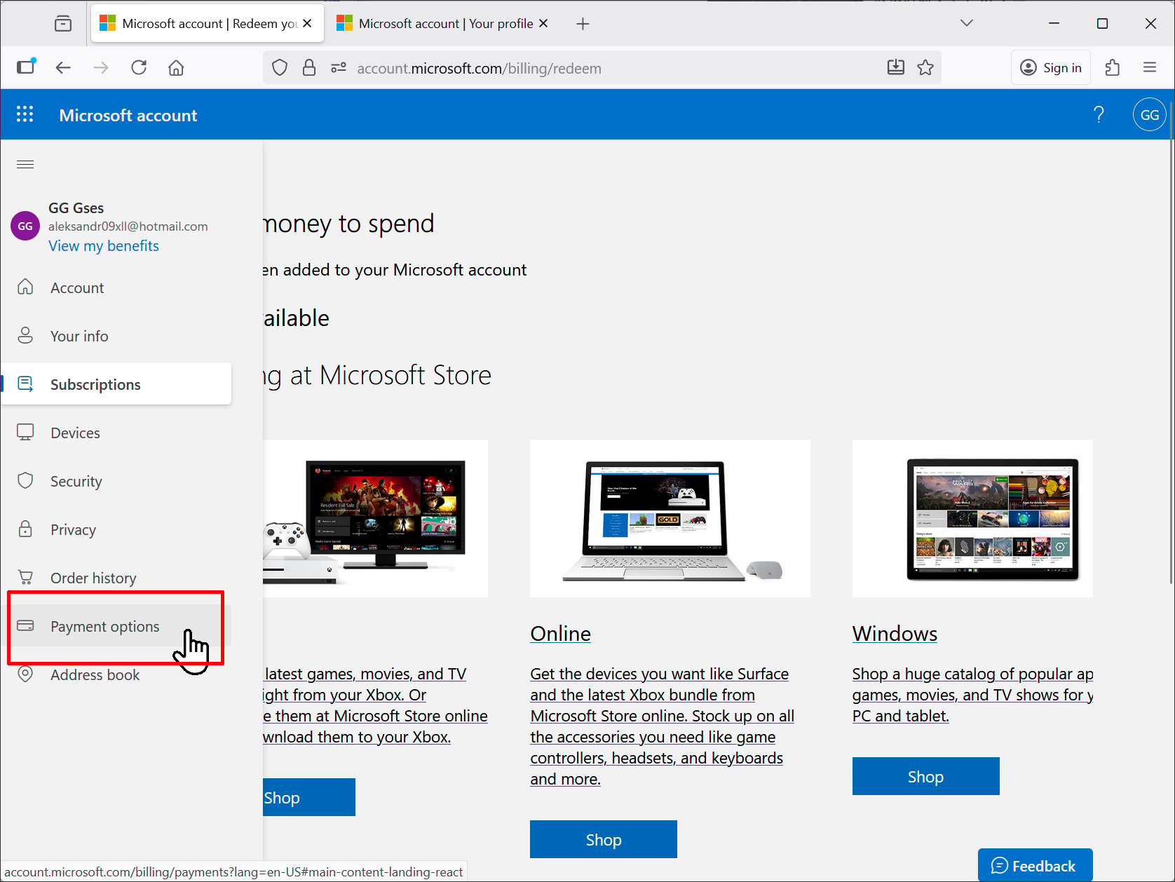1175x882 pixels.
Task: Click Shop button under Xbox section
Action: (x=309, y=797)
